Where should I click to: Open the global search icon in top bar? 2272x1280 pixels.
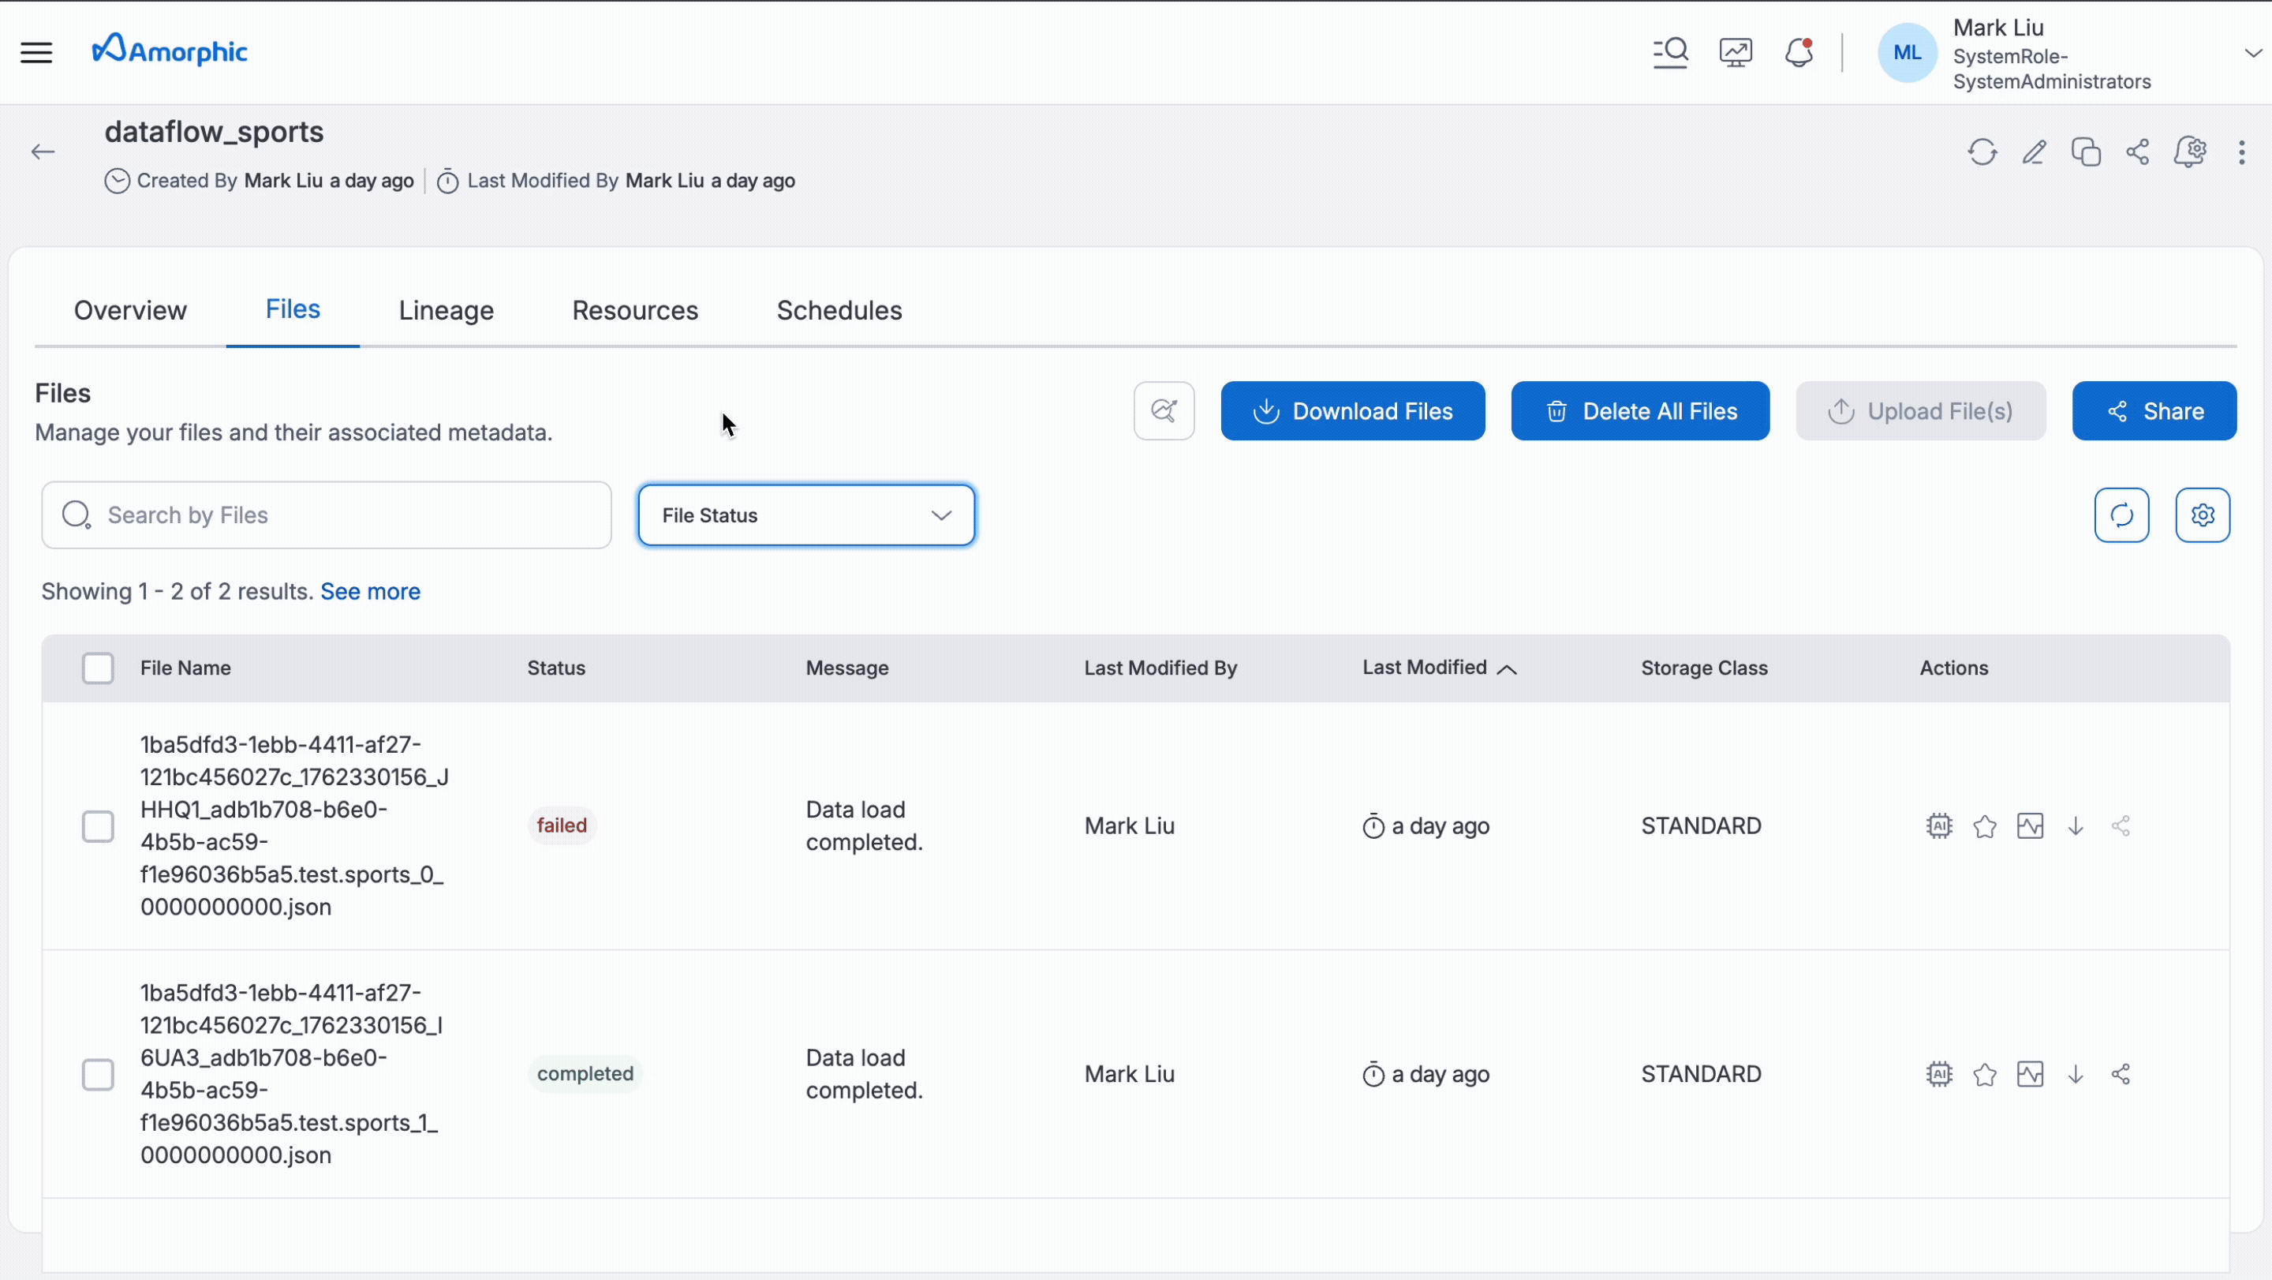point(1669,52)
